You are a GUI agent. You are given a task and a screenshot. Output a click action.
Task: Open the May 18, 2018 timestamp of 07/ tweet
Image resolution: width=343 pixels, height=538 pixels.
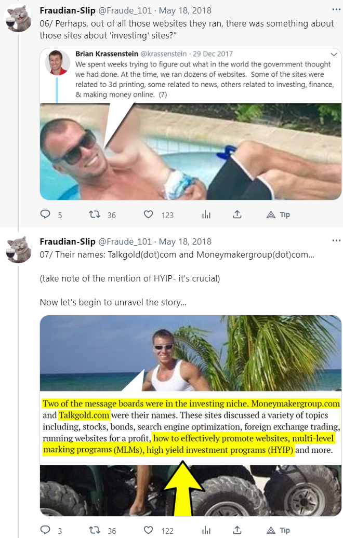185,241
